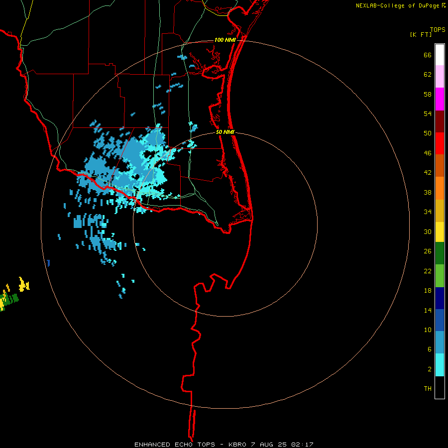The image size is (448, 448).
Task: Click the '26' legend value
Action: coord(428,251)
